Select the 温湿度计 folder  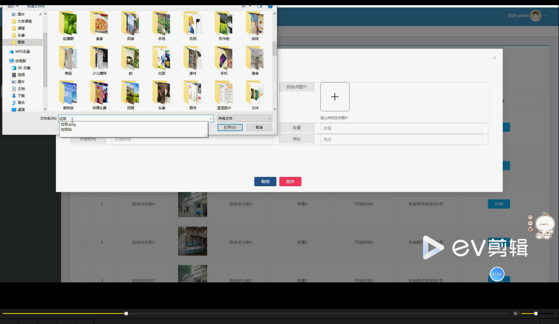(224, 95)
